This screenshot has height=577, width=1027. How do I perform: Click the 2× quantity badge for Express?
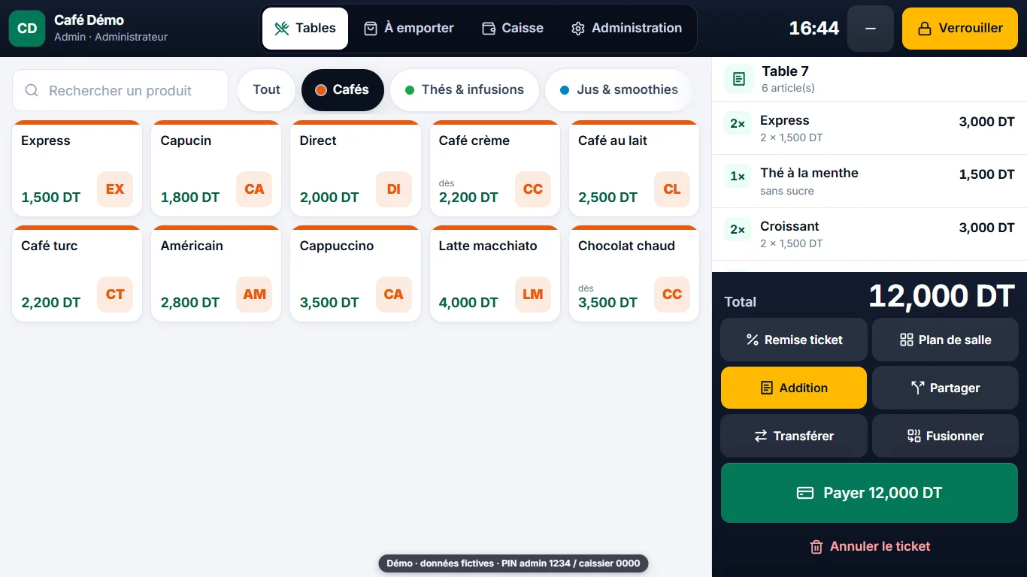tap(738, 124)
